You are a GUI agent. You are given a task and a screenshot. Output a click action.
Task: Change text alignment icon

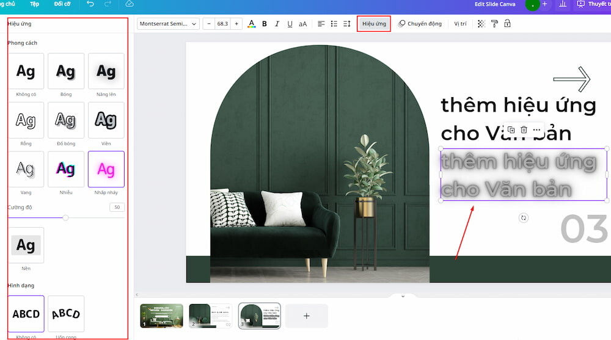click(321, 24)
